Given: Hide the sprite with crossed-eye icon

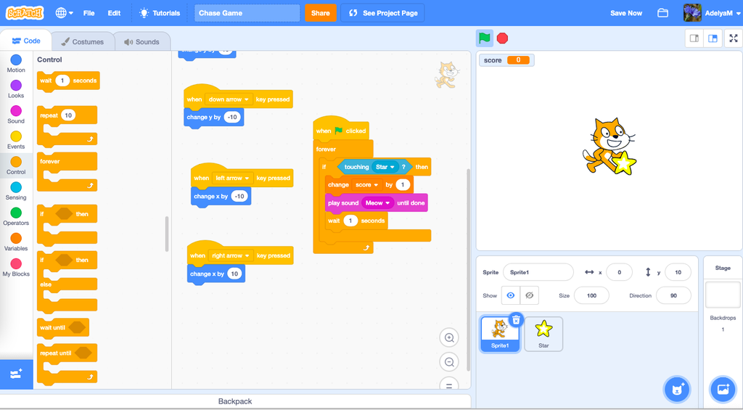Looking at the screenshot, I should (530, 295).
